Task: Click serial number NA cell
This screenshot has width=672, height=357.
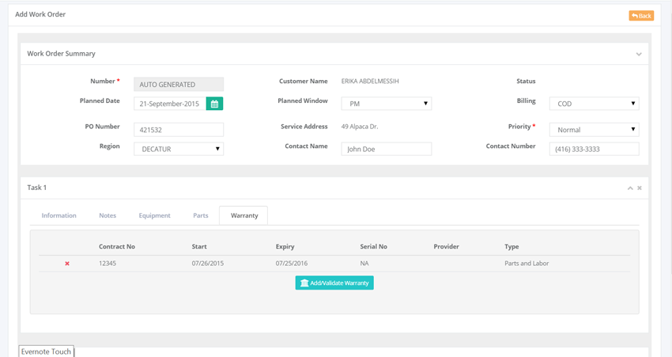Action: [x=364, y=264]
